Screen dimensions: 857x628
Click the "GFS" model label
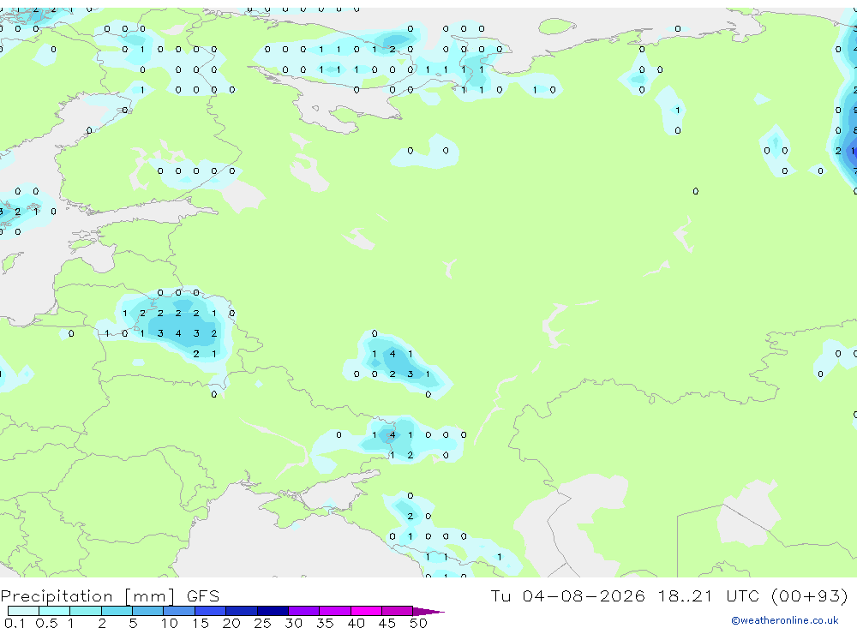tap(203, 595)
